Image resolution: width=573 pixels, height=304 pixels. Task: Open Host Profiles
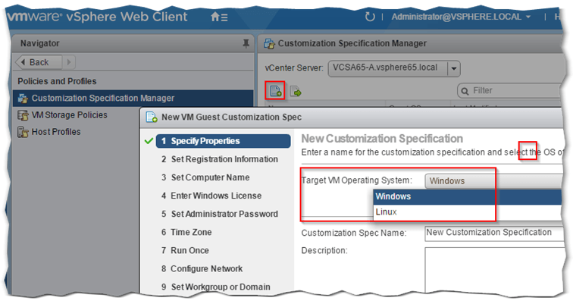tap(56, 132)
